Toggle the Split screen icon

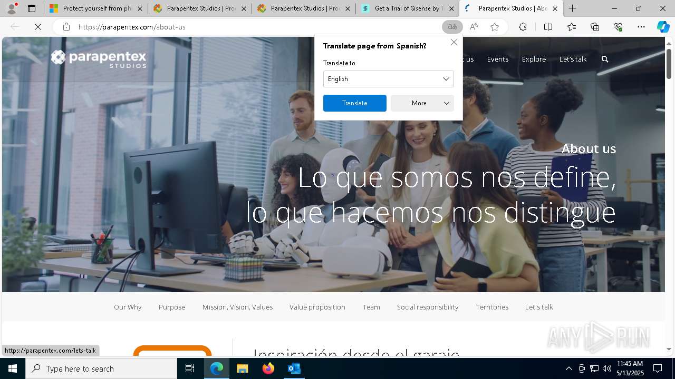coord(548,27)
